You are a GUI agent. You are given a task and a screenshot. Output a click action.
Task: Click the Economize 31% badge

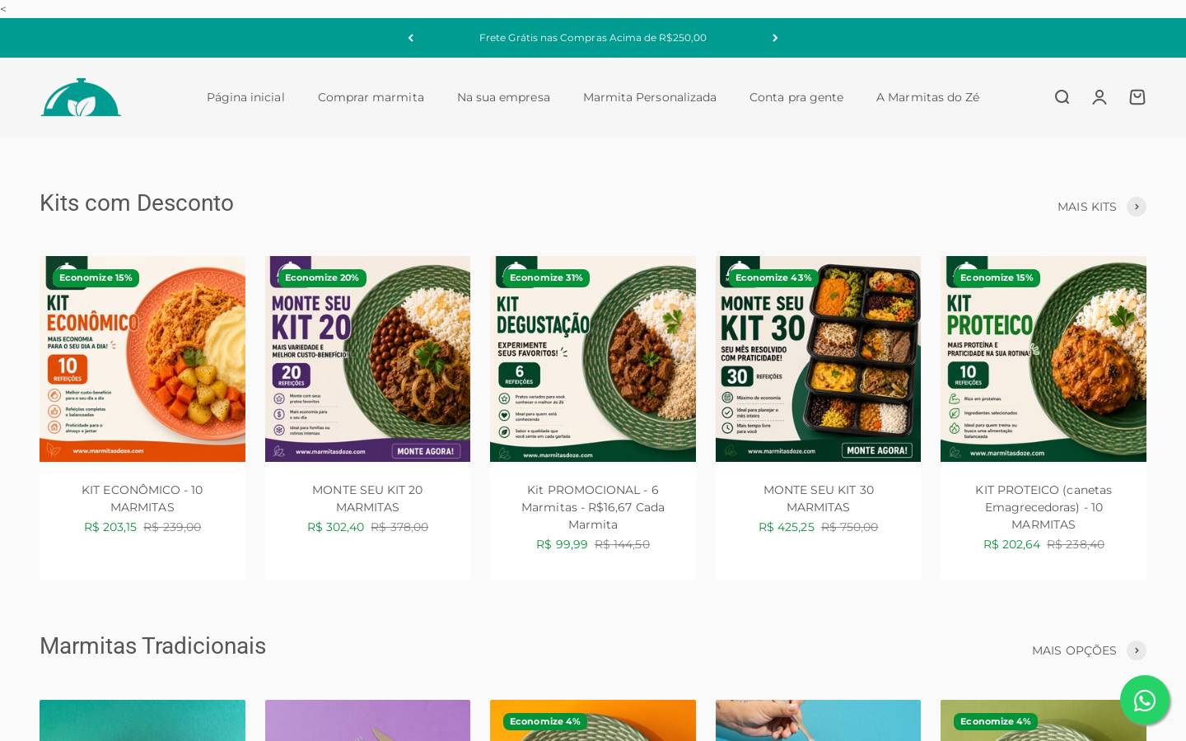[546, 278]
